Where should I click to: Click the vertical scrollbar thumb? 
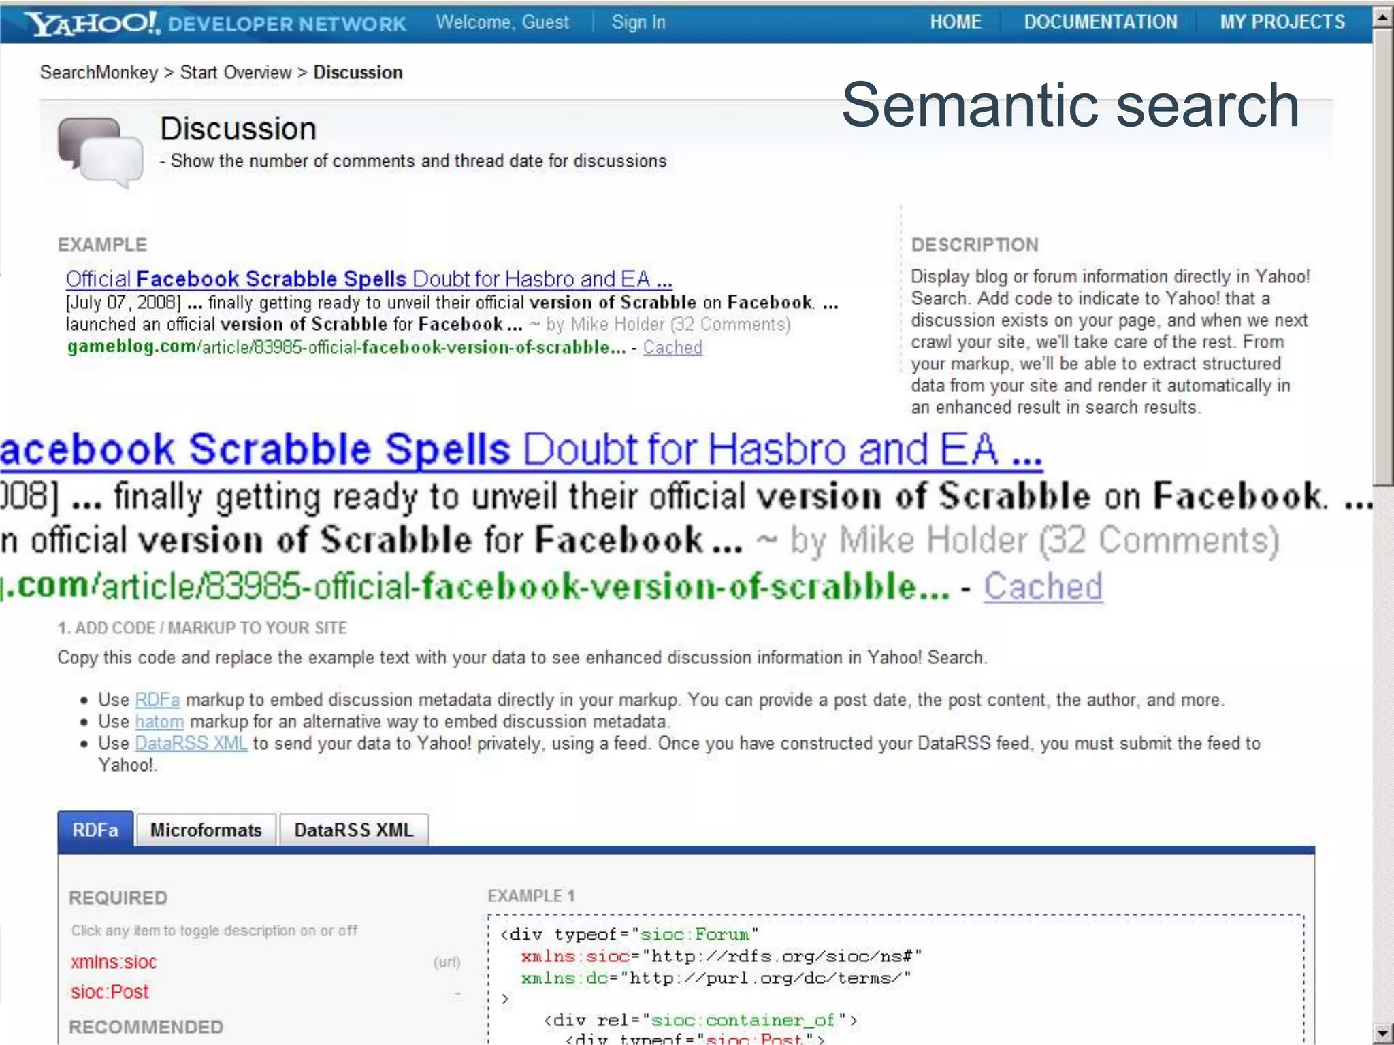click(1382, 257)
